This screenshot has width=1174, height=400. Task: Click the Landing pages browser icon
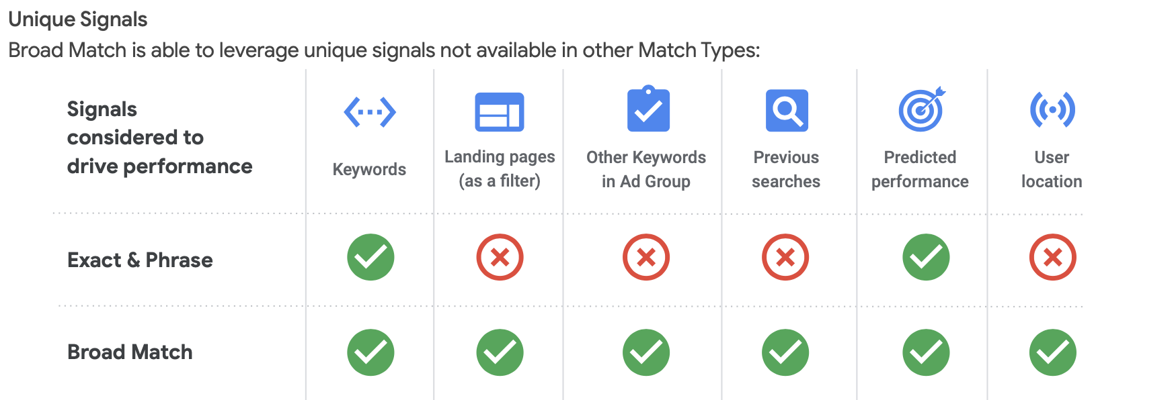click(x=500, y=111)
